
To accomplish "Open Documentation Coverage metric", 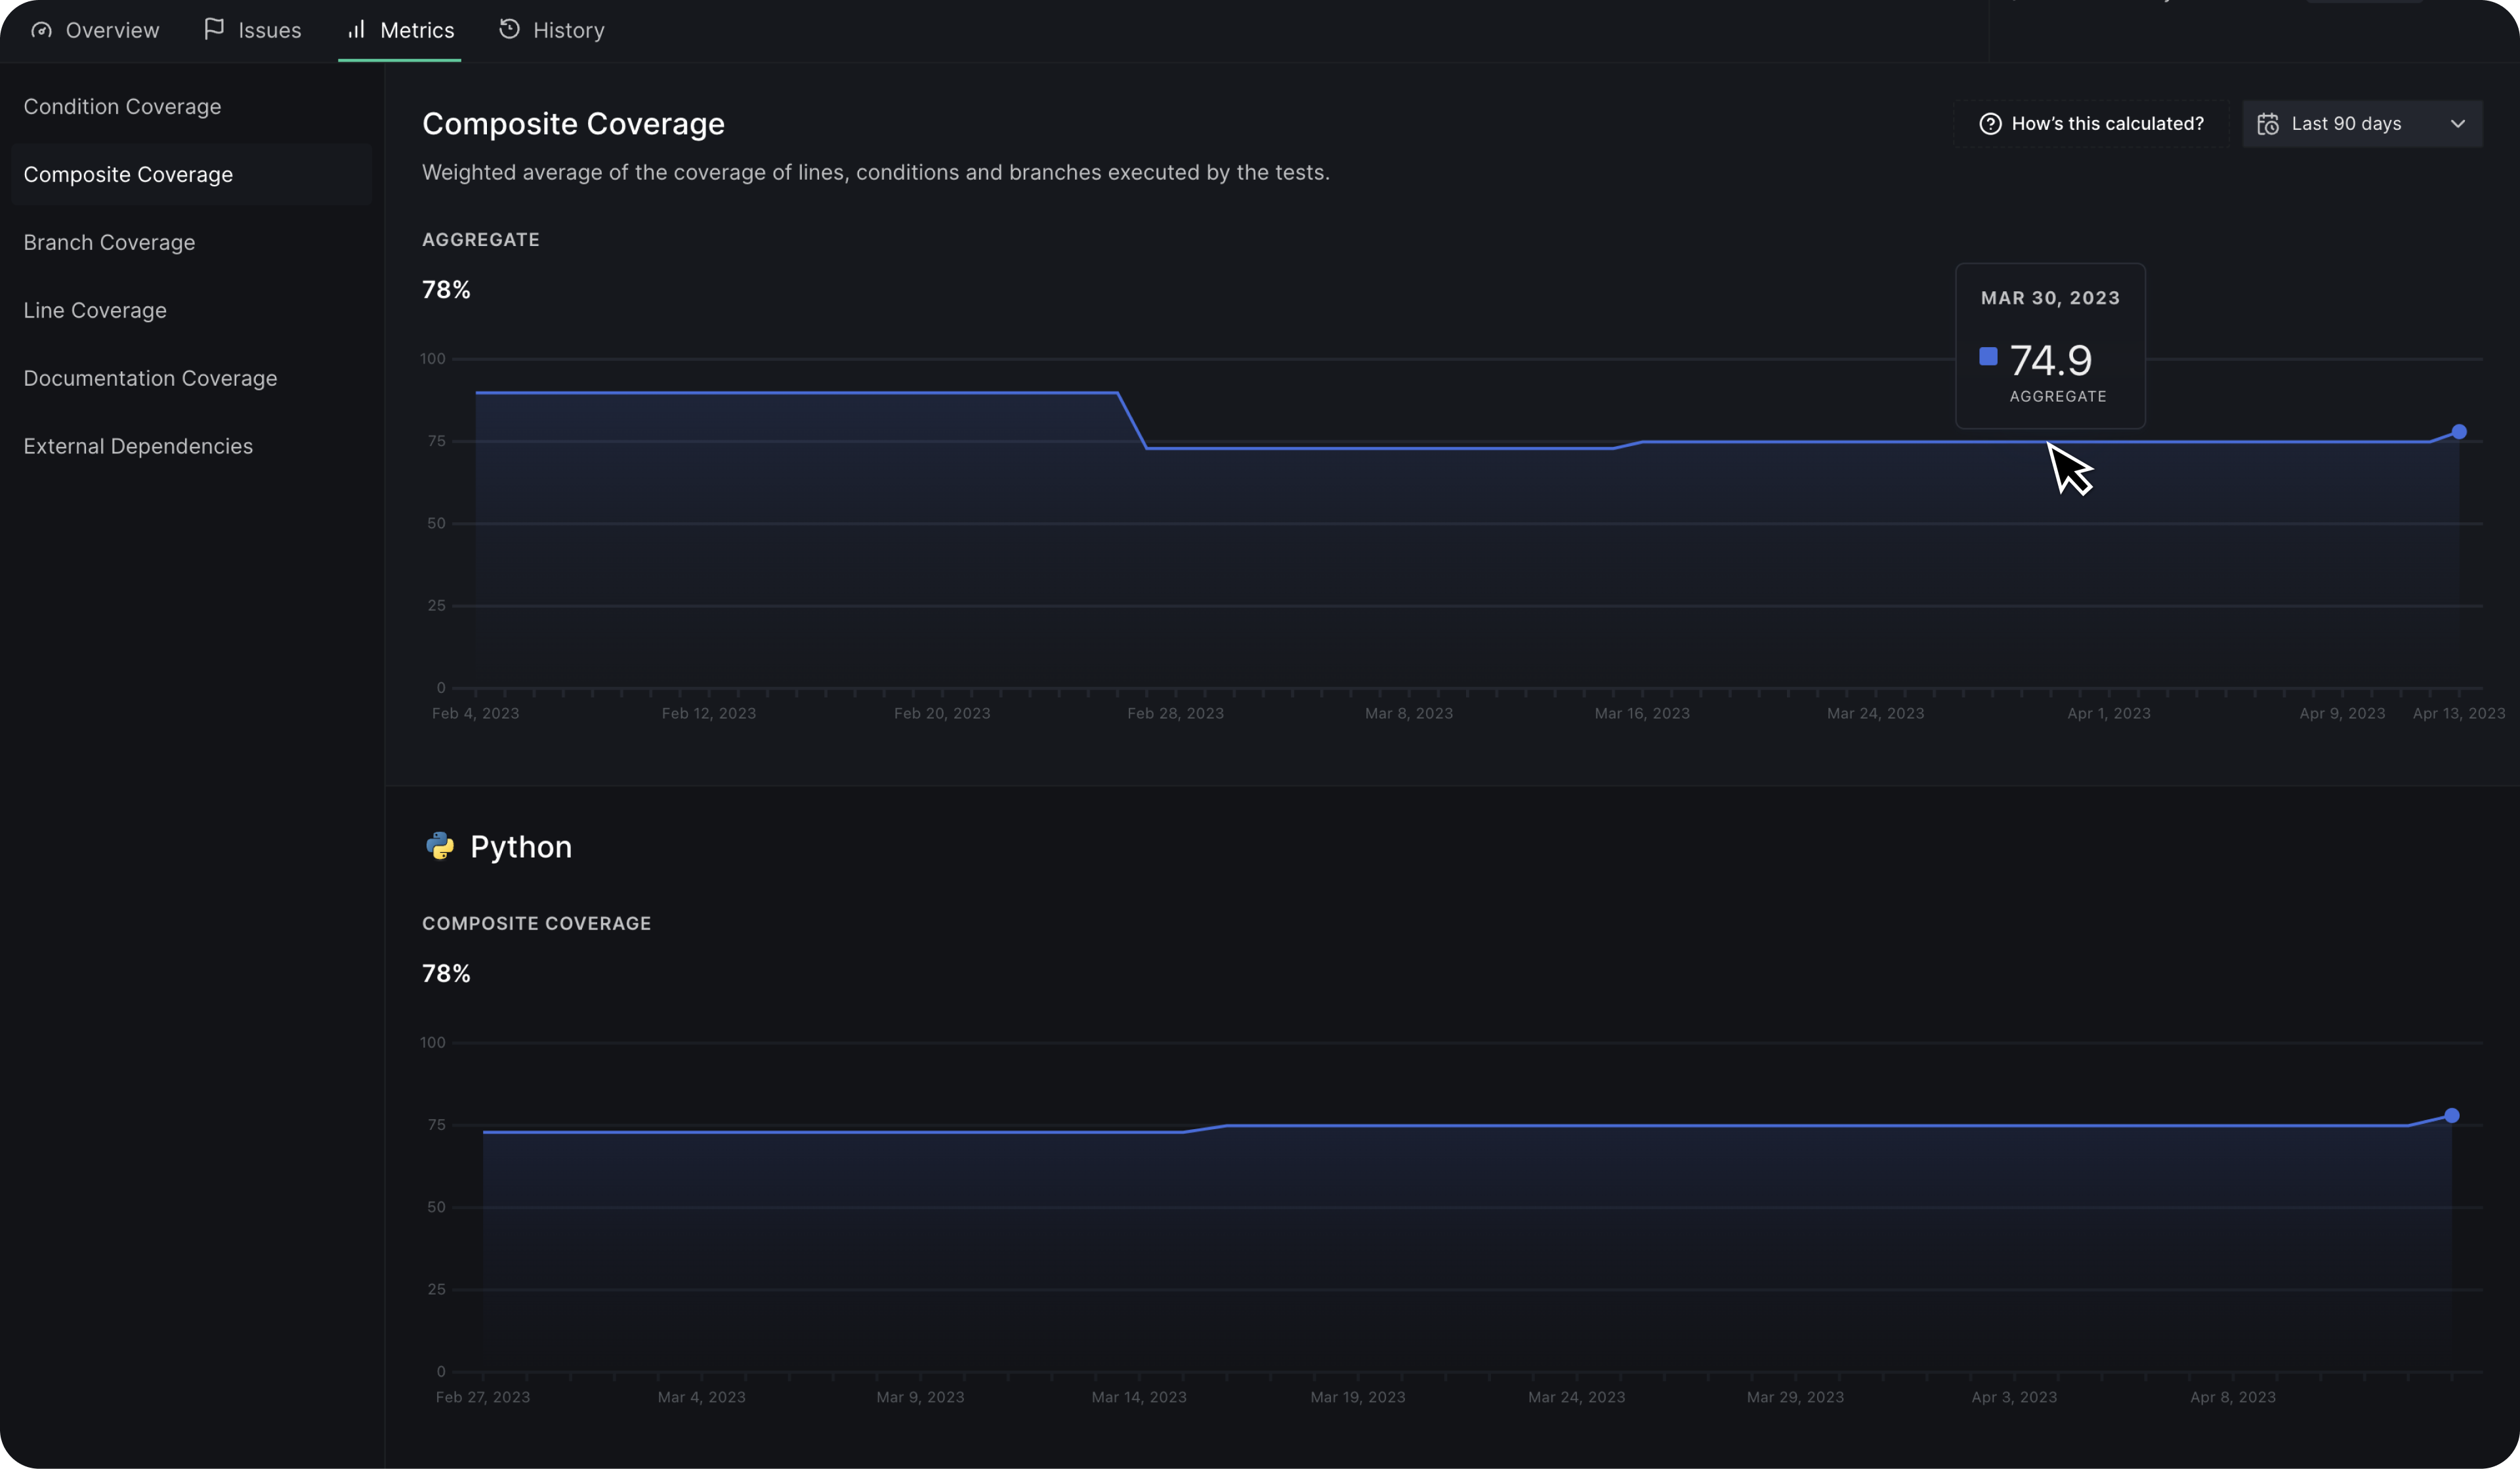I will [x=150, y=378].
